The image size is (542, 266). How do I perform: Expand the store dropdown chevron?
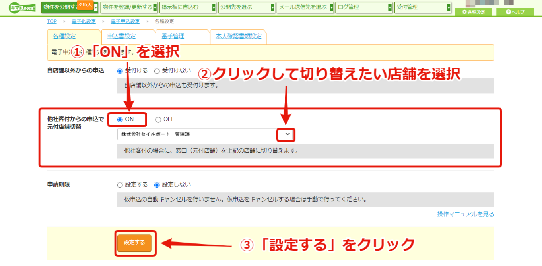tap(288, 134)
